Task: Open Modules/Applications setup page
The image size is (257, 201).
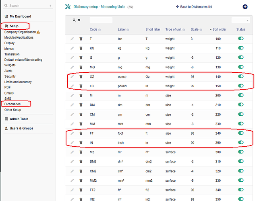Action: coord(19,37)
